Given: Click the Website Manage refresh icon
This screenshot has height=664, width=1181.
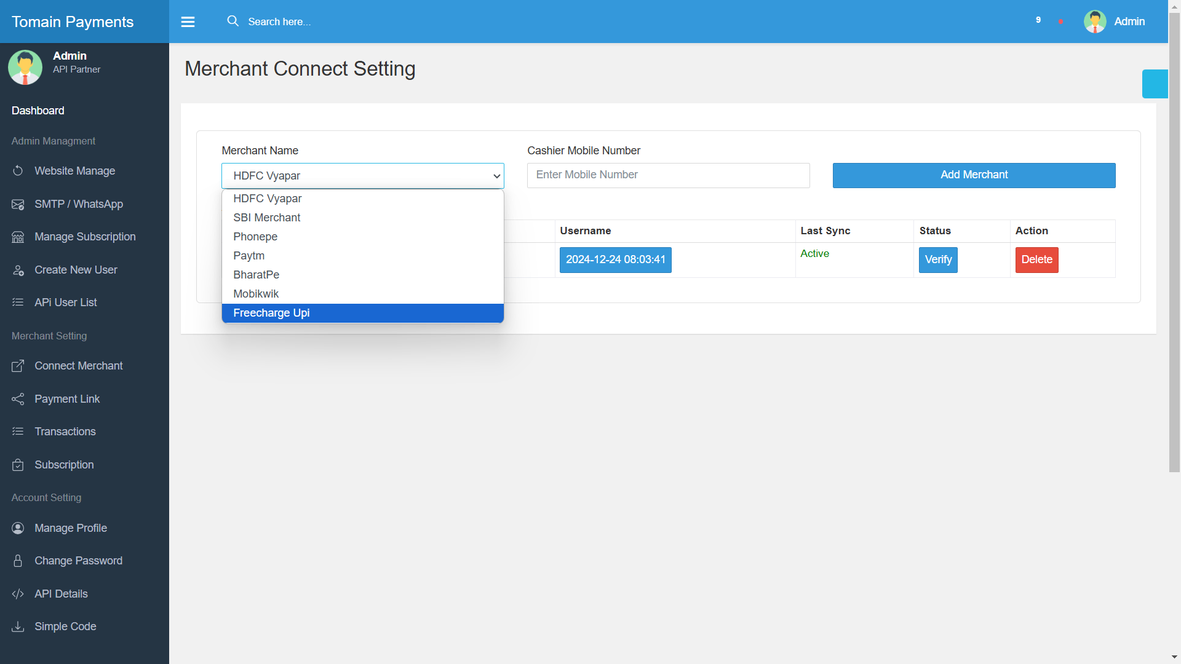Looking at the screenshot, I should tap(18, 171).
